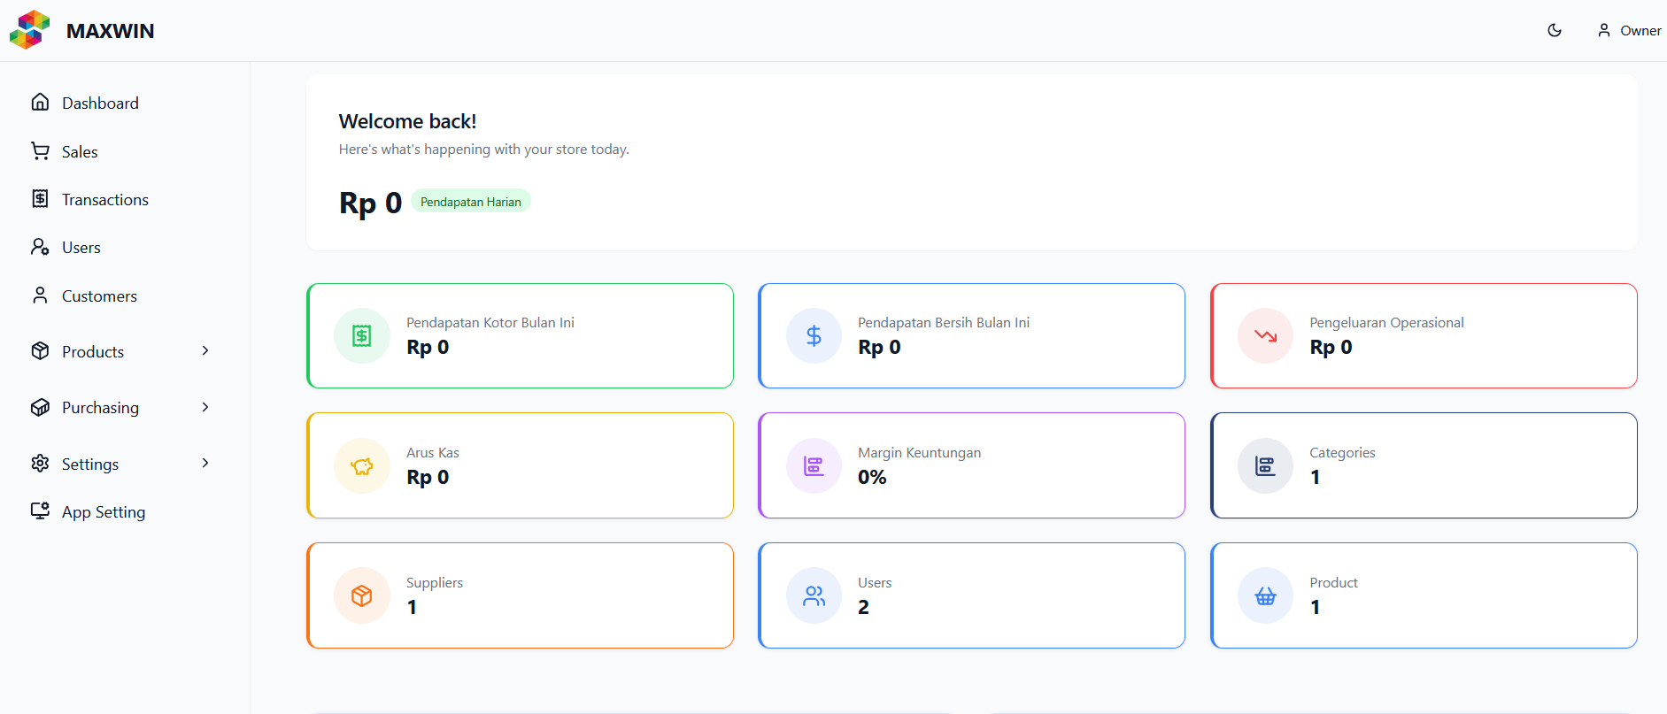Click the store-today subtitle text
This screenshot has height=714, width=1667.
[x=484, y=150]
